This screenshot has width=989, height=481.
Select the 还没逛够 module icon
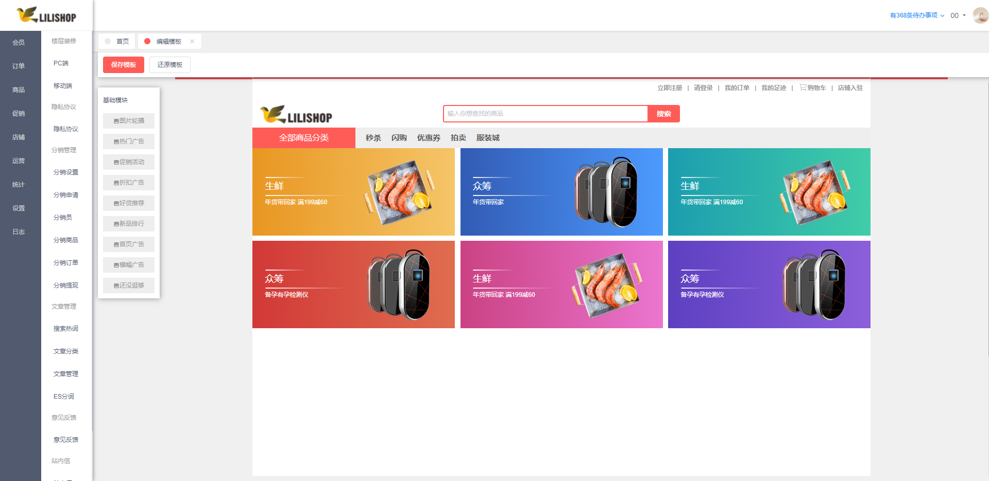click(x=116, y=286)
